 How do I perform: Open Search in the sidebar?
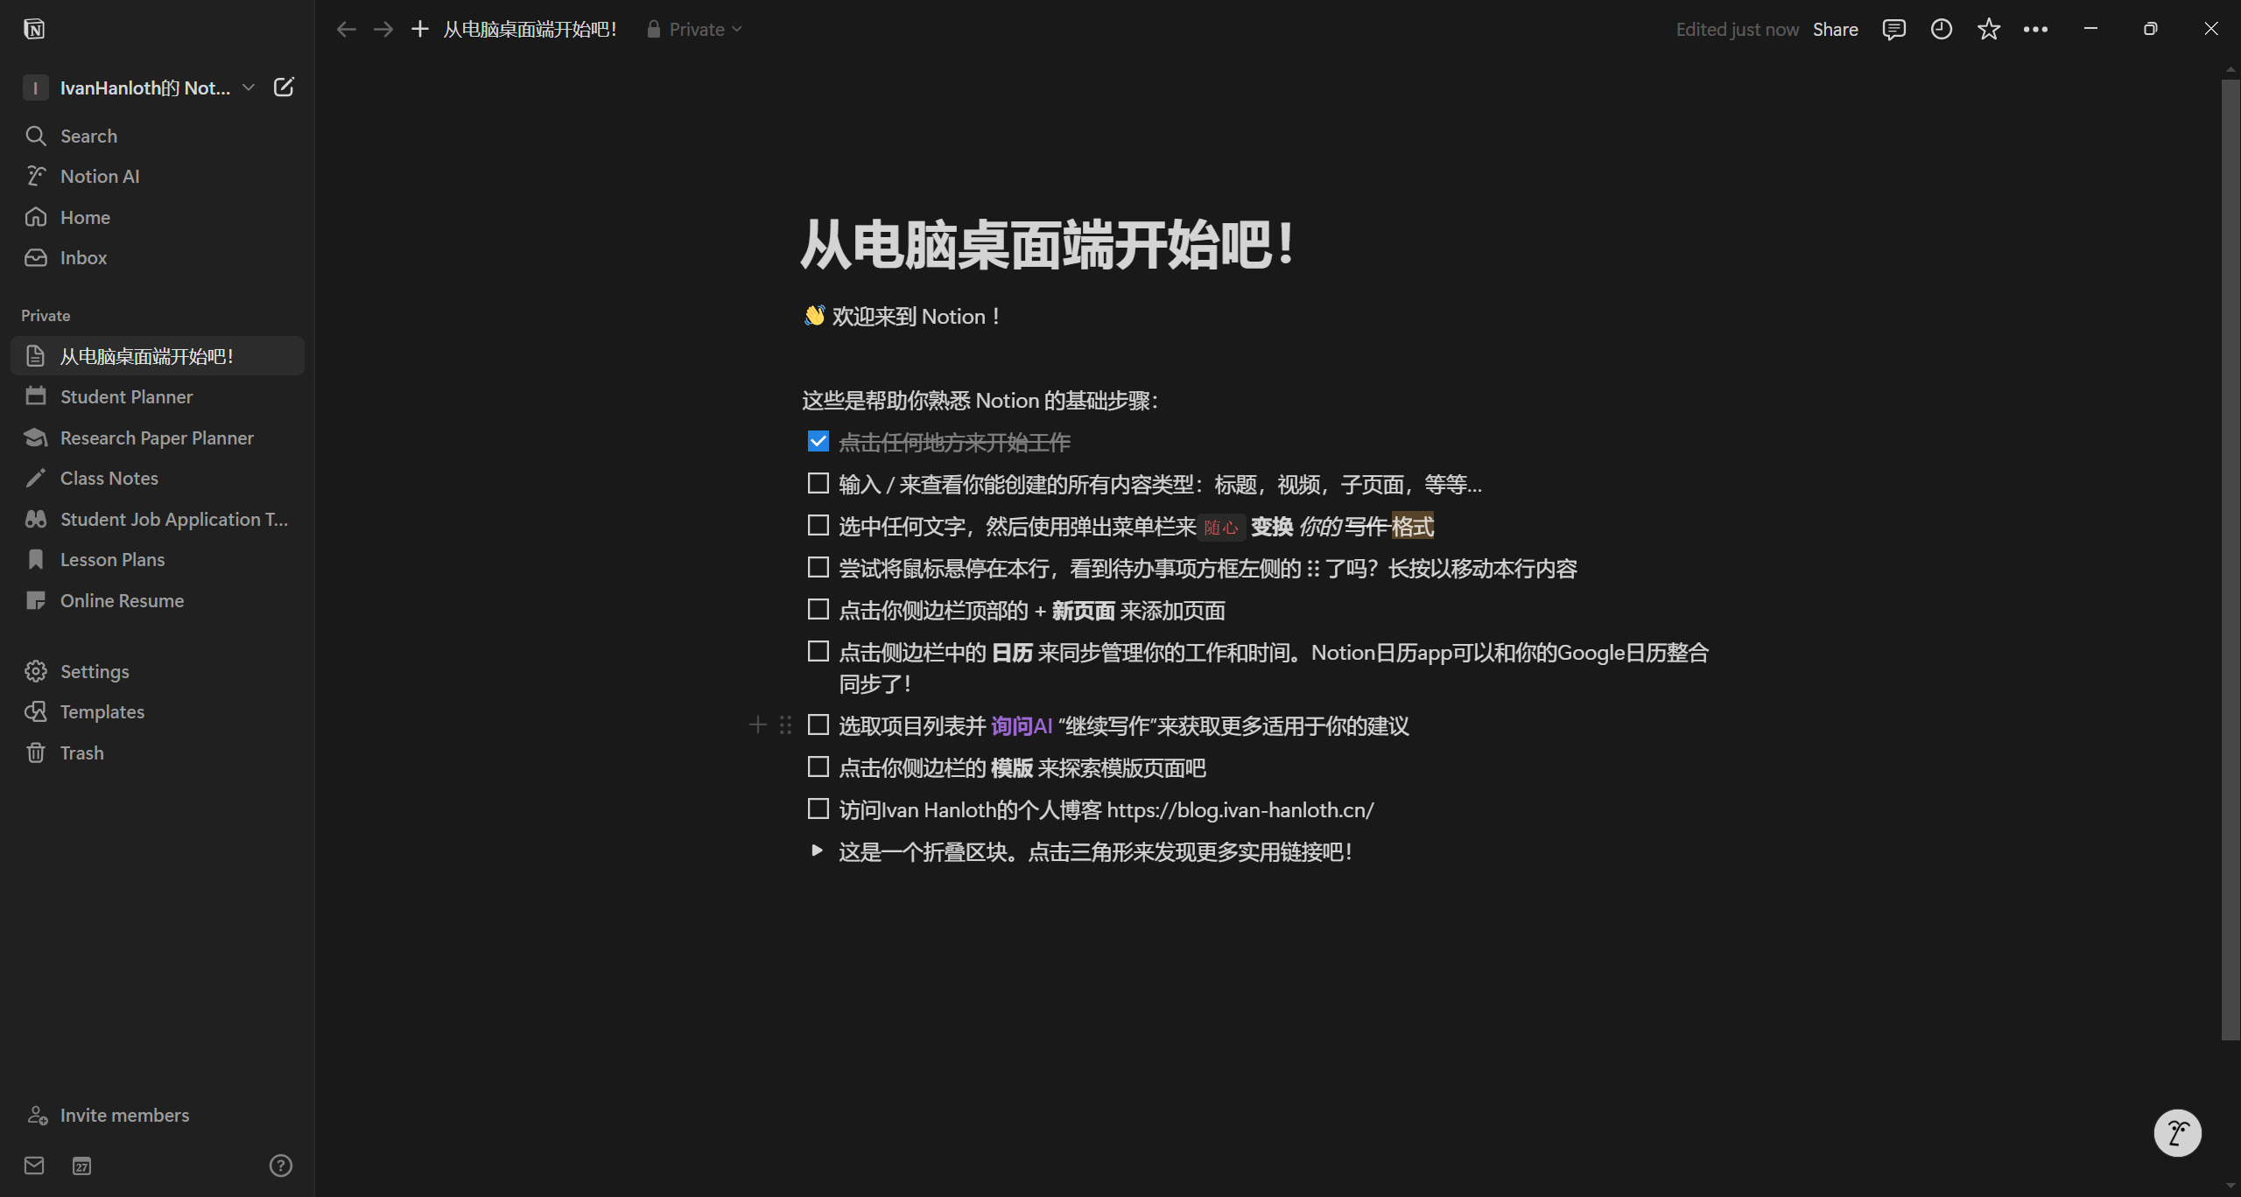click(158, 136)
